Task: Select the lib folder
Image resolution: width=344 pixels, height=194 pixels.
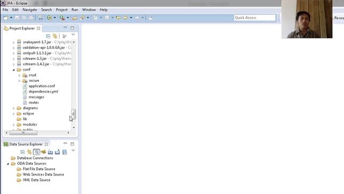Action: pyautogui.click(x=25, y=119)
